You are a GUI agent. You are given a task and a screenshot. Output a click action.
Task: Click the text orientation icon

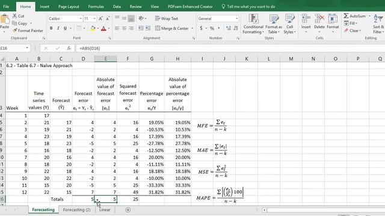click(x=141, y=19)
